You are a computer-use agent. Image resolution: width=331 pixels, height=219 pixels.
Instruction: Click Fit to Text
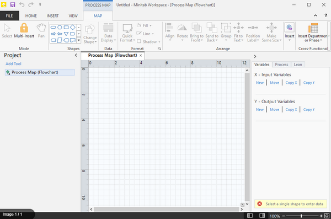(238, 32)
